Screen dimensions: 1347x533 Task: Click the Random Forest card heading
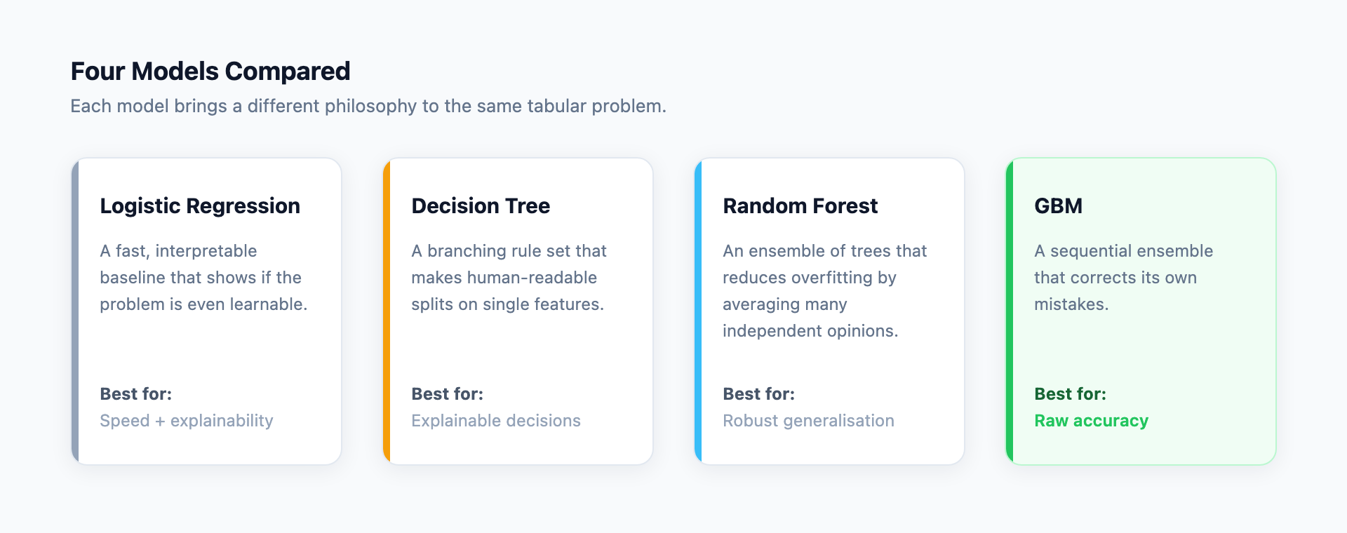800,206
